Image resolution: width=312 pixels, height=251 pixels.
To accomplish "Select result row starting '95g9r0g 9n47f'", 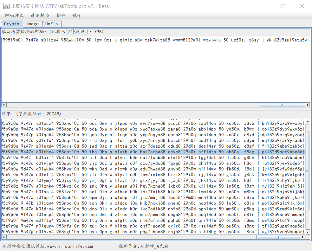I will pos(153,226).
